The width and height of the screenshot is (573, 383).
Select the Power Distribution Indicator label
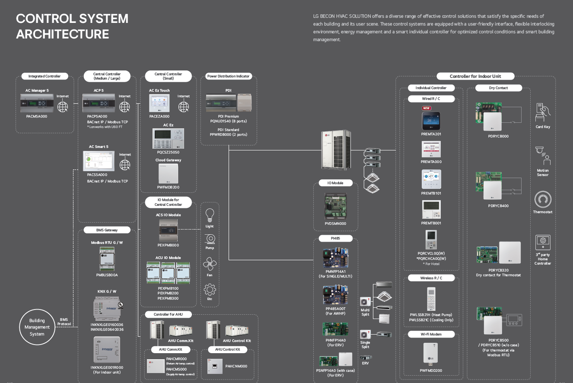(228, 77)
